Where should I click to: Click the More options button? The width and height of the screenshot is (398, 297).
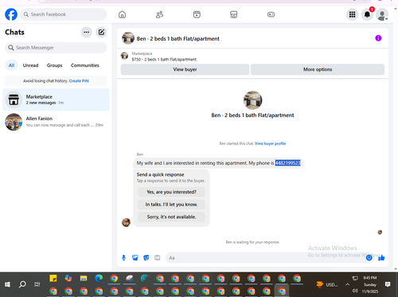(318, 69)
